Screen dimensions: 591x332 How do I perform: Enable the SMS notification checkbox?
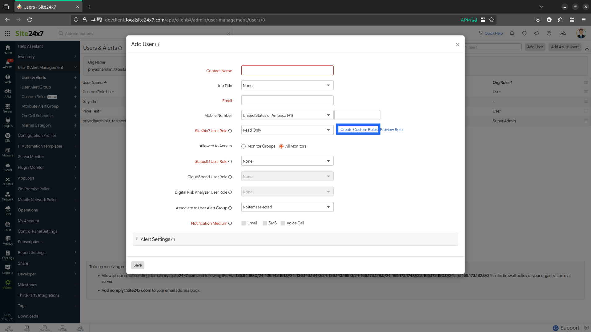[x=265, y=223]
